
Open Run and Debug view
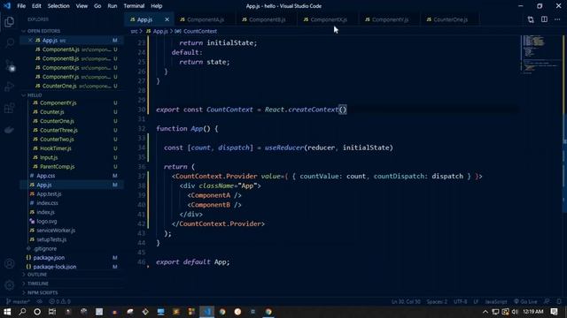coord(10,87)
